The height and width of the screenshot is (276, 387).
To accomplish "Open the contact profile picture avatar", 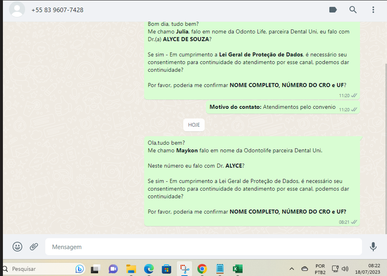I will (x=17, y=10).
